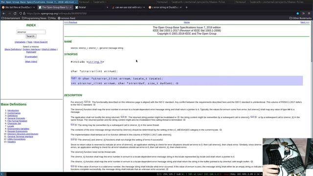Open a new browser tab
Viewport: 313px width, 176px height.
point(187,7)
